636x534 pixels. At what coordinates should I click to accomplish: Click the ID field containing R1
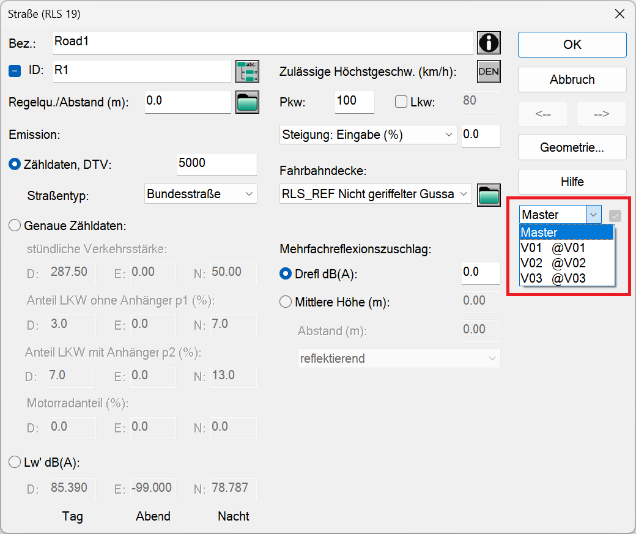[142, 72]
